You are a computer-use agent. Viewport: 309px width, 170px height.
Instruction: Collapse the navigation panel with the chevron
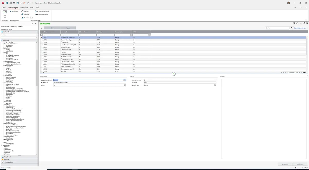click(x=32, y=24)
